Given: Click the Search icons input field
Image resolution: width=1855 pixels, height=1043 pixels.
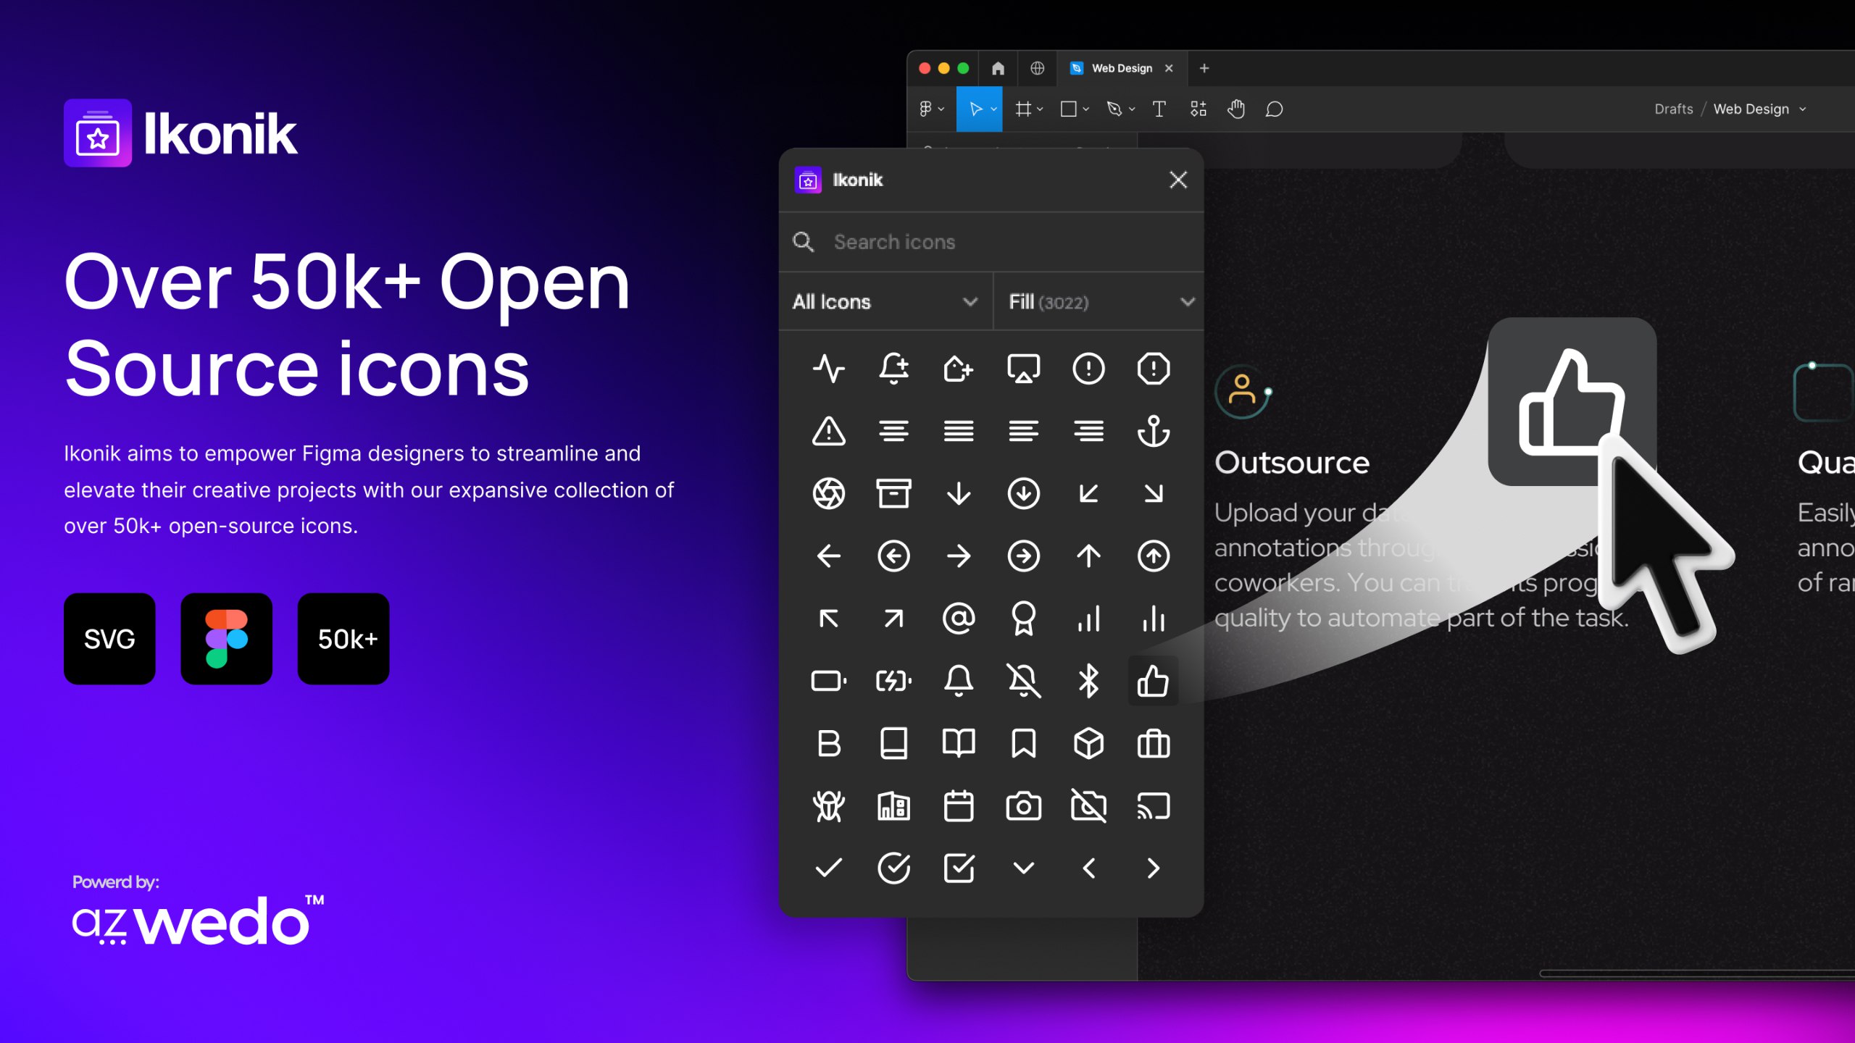Looking at the screenshot, I should (993, 242).
